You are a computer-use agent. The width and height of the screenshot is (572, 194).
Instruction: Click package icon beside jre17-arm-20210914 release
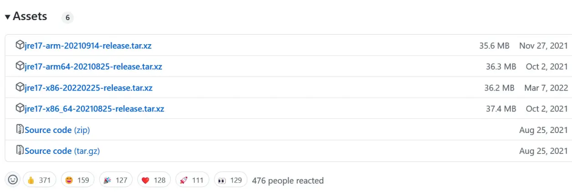pyautogui.click(x=20, y=45)
